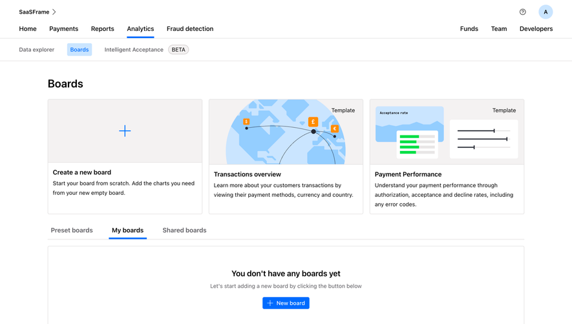This screenshot has width=572, height=324.
Task: Expand the SaaSFrame account chevron
Action: point(54,12)
